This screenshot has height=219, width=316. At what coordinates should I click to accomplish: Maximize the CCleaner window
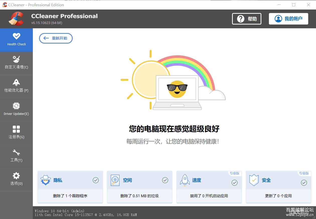[x=294, y=5]
